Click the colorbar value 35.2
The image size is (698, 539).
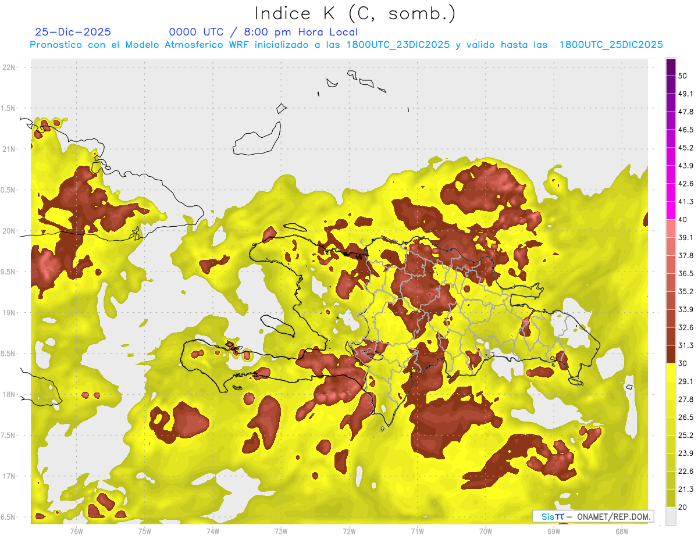(x=686, y=291)
